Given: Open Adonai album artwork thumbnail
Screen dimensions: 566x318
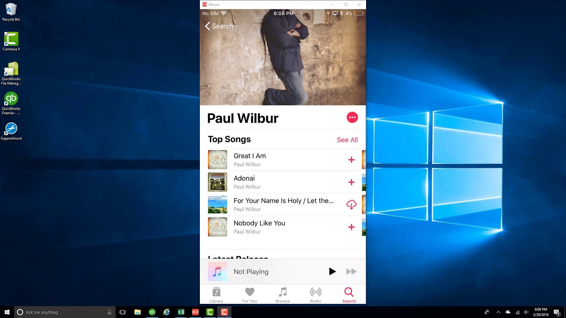Looking at the screenshot, I should click(218, 182).
